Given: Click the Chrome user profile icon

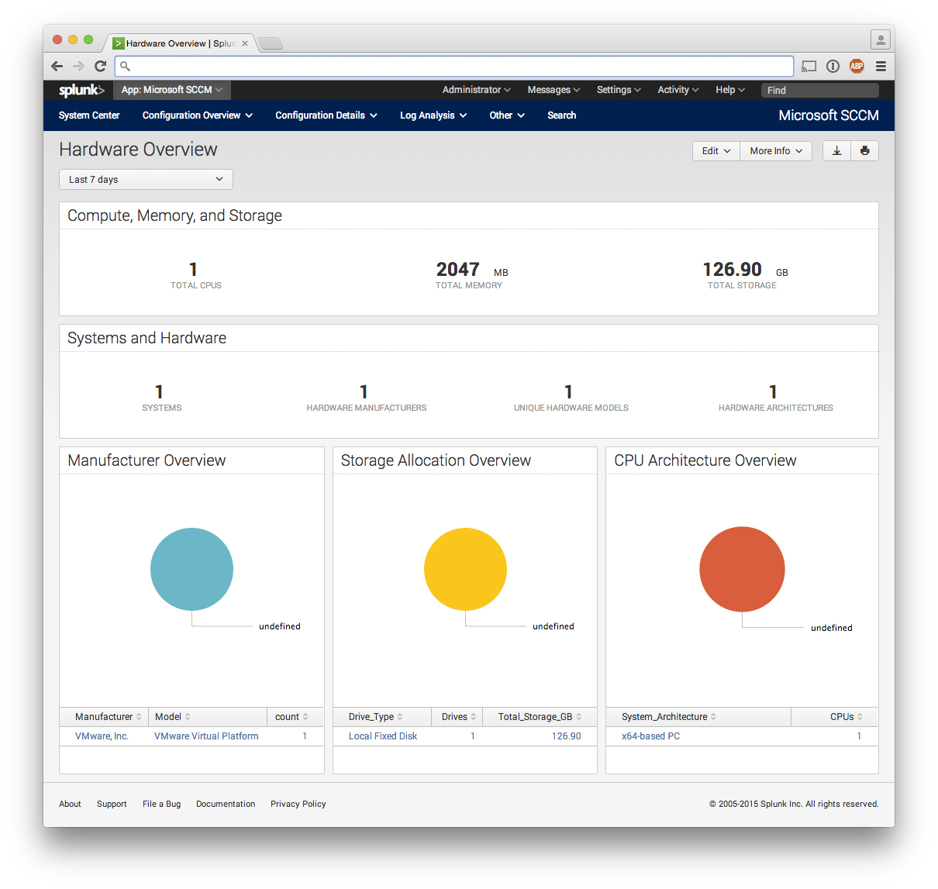Looking at the screenshot, I should click(881, 40).
